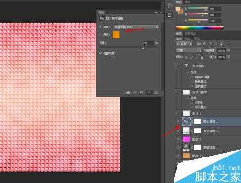Screen dimensions: 241x183
Task: Filter layers by smart objects icon
Action: (222, 44)
